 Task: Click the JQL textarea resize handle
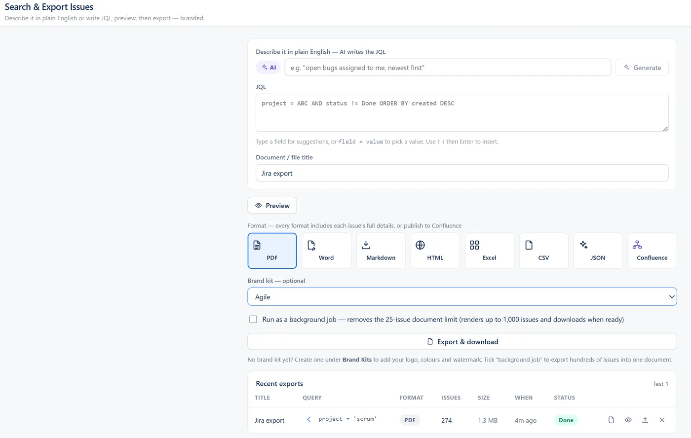coord(665,128)
